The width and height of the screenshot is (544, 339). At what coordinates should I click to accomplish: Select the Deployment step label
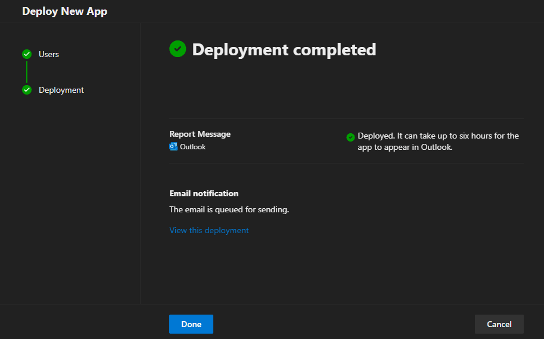(61, 90)
